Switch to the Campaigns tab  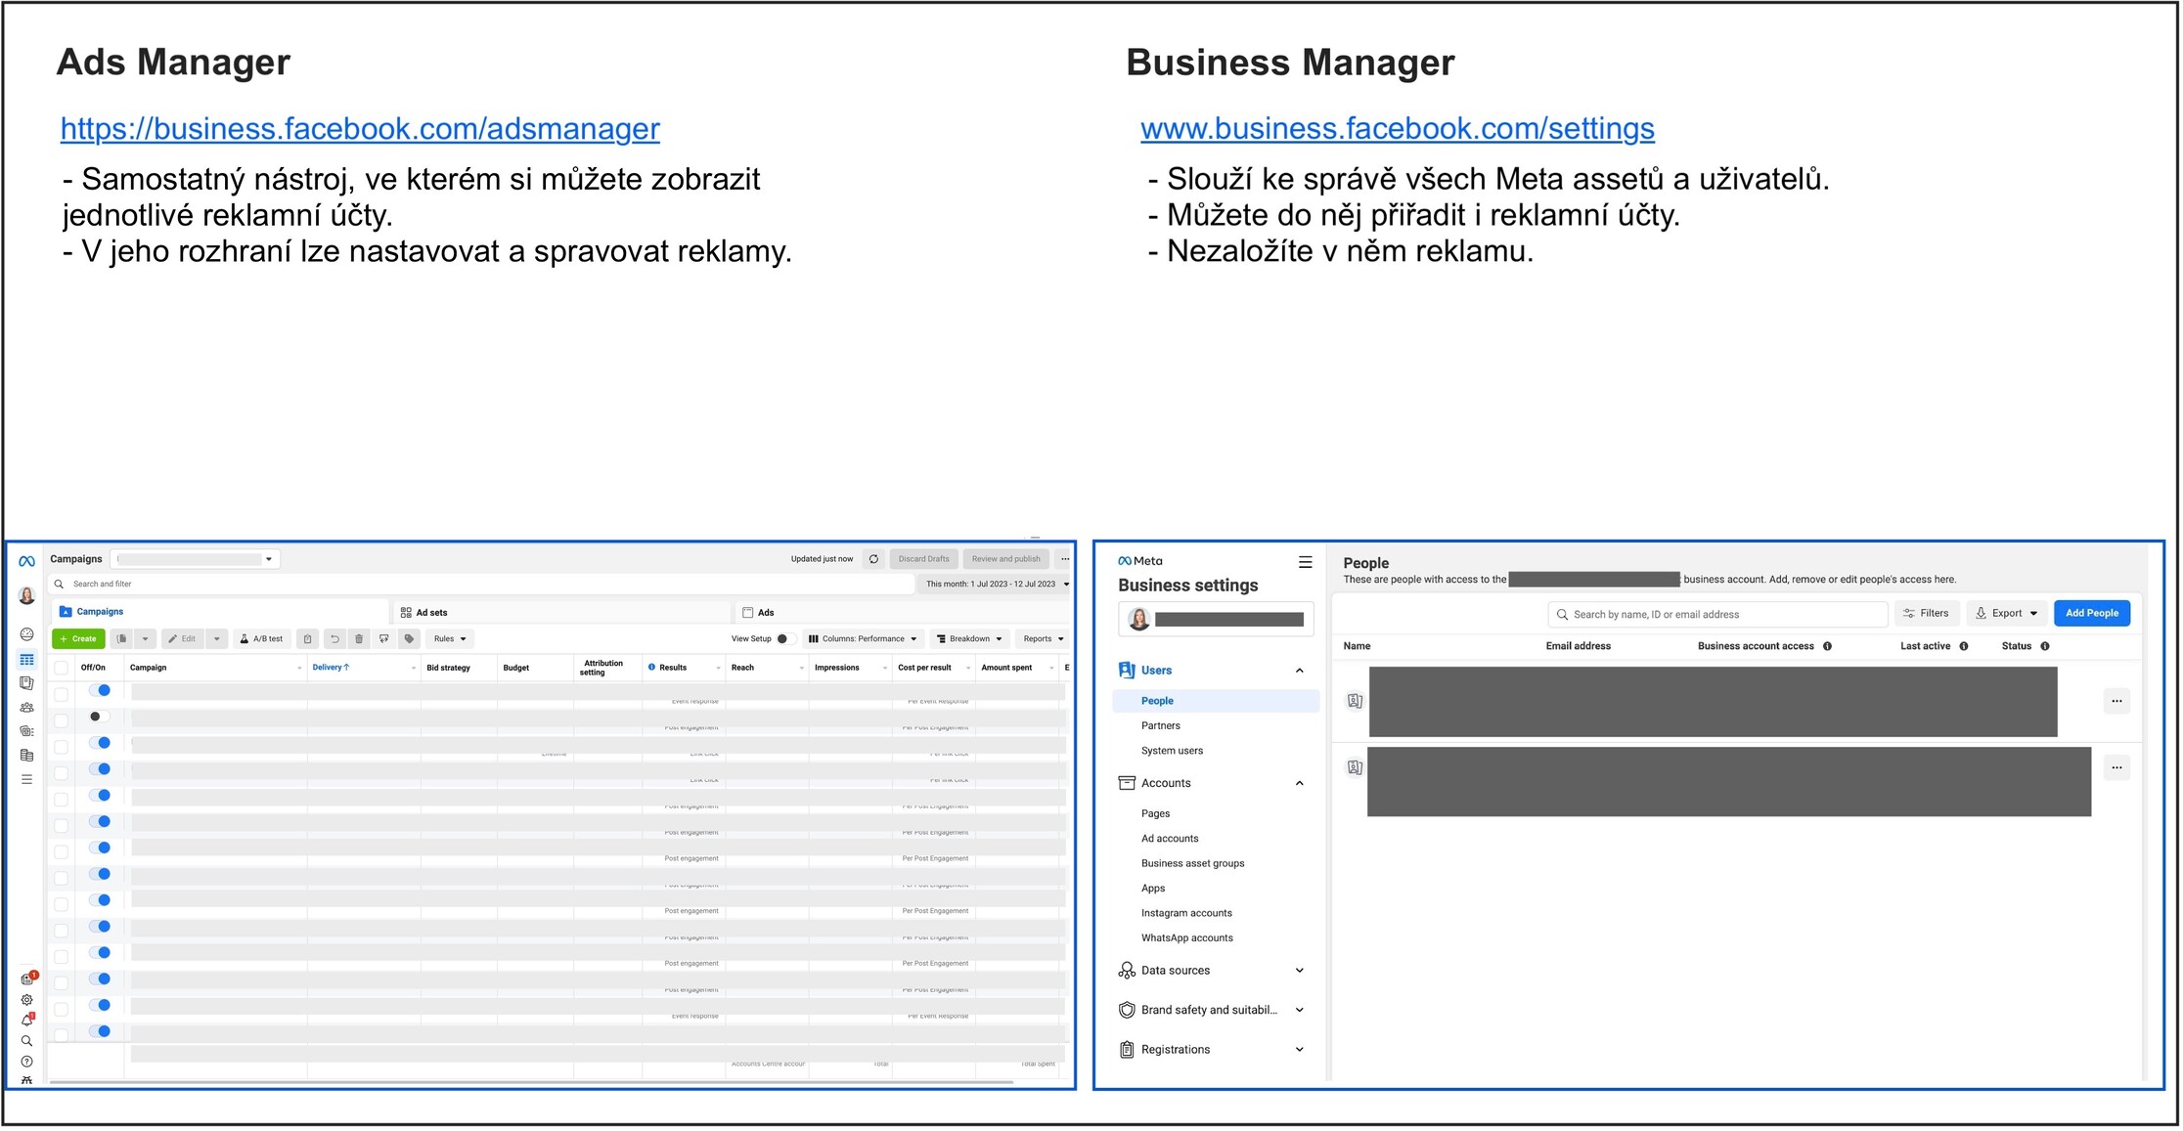(220, 612)
